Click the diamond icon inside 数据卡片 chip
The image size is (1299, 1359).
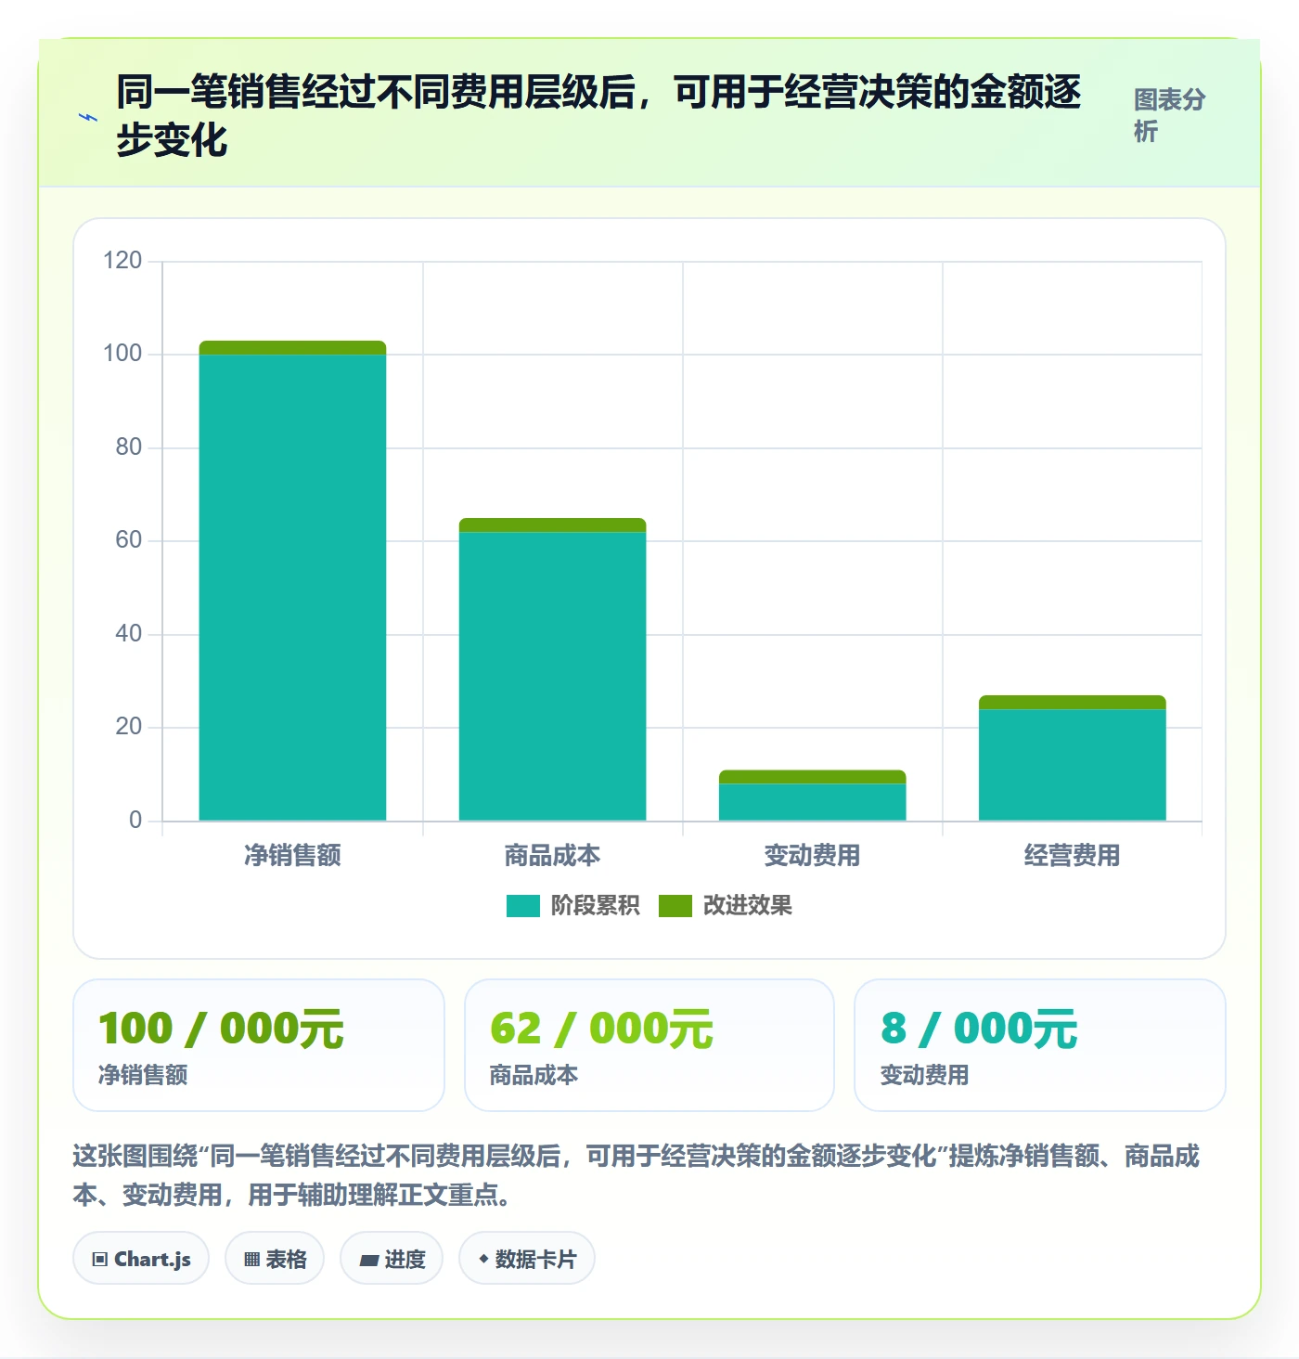tap(483, 1259)
